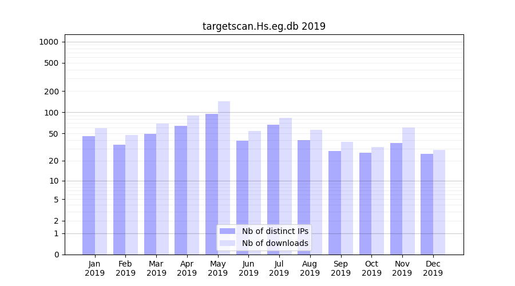This screenshot has width=515, height=286.
Task: Select the Oct 2019 x-axis label
Action: click(x=371, y=268)
